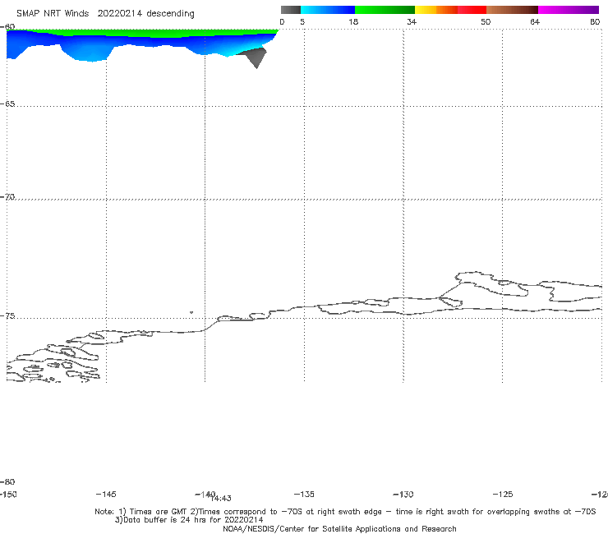Click the brown 50–64 color bar segment
The width and height of the screenshot is (608, 534).
512,10
